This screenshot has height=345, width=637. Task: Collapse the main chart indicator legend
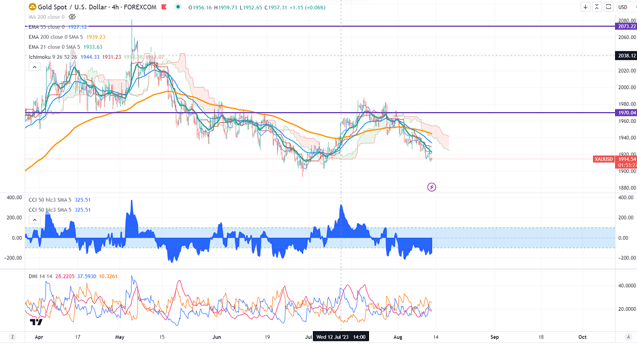click(x=34, y=67)
